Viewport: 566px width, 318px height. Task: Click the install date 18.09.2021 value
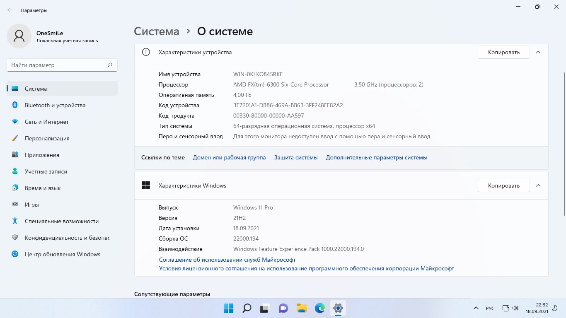(x=246, y=228)
